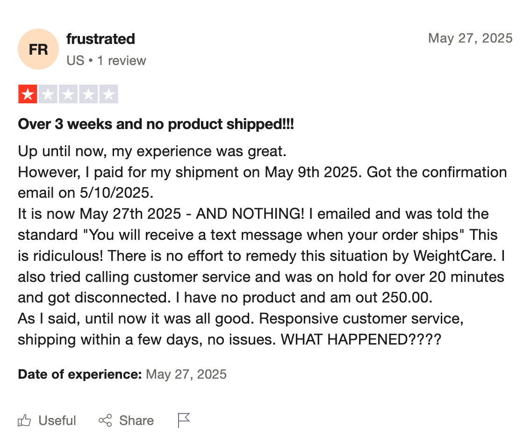531x446 pixels.
Task: Open the review title about no product shipped
Action: tap(156, 124)
